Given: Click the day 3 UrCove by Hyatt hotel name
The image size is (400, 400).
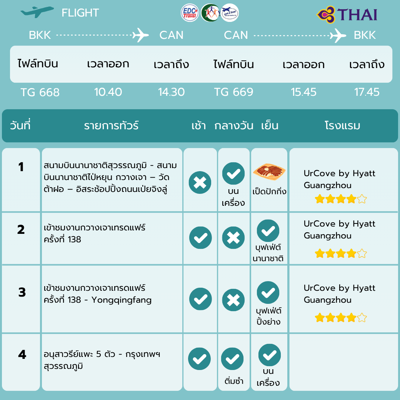Looking at the screenshot, I should click(x=339, y=294).
